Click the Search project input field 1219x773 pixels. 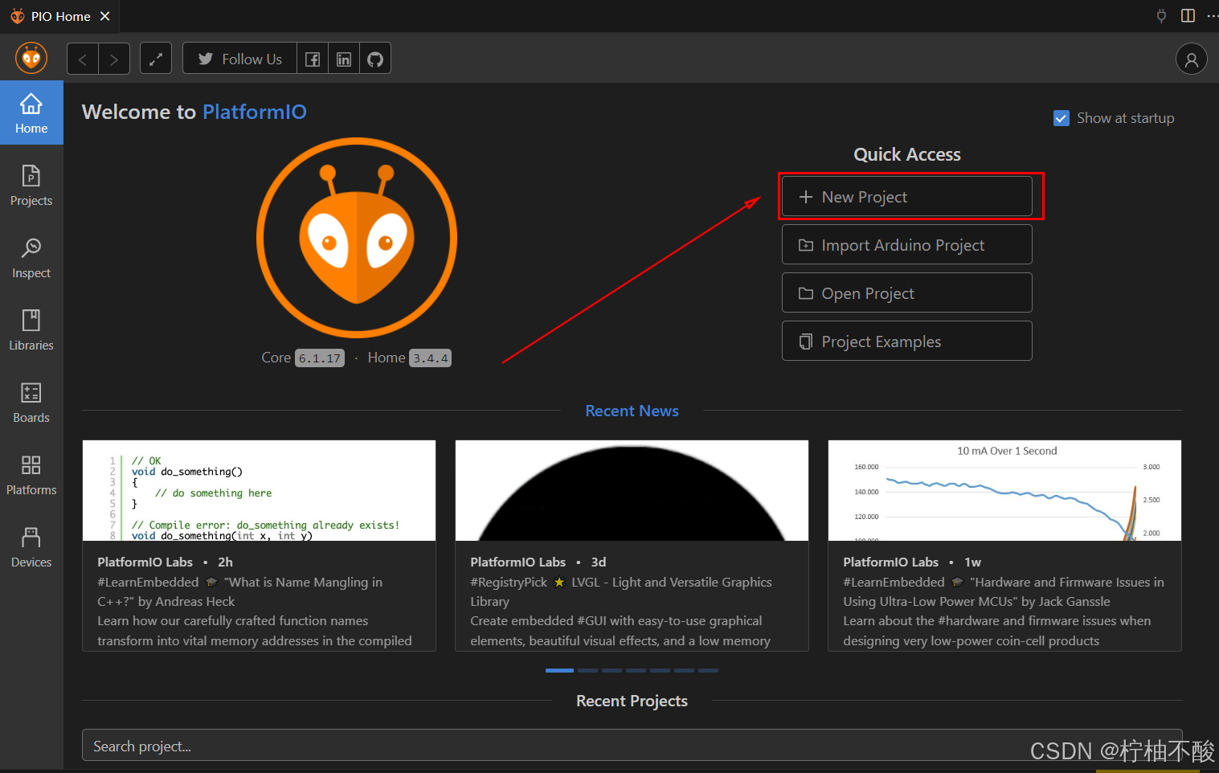click(632, 746)
